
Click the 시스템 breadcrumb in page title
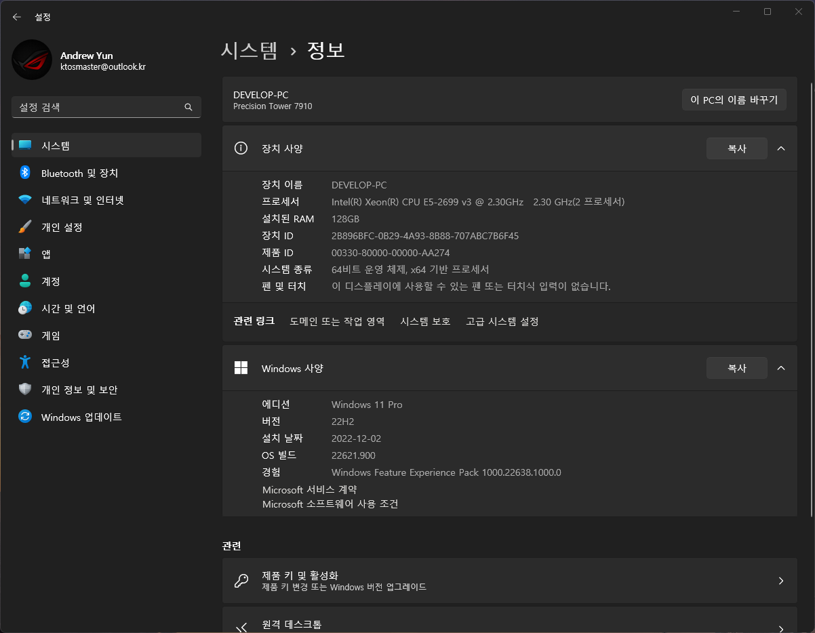[250, 50]
